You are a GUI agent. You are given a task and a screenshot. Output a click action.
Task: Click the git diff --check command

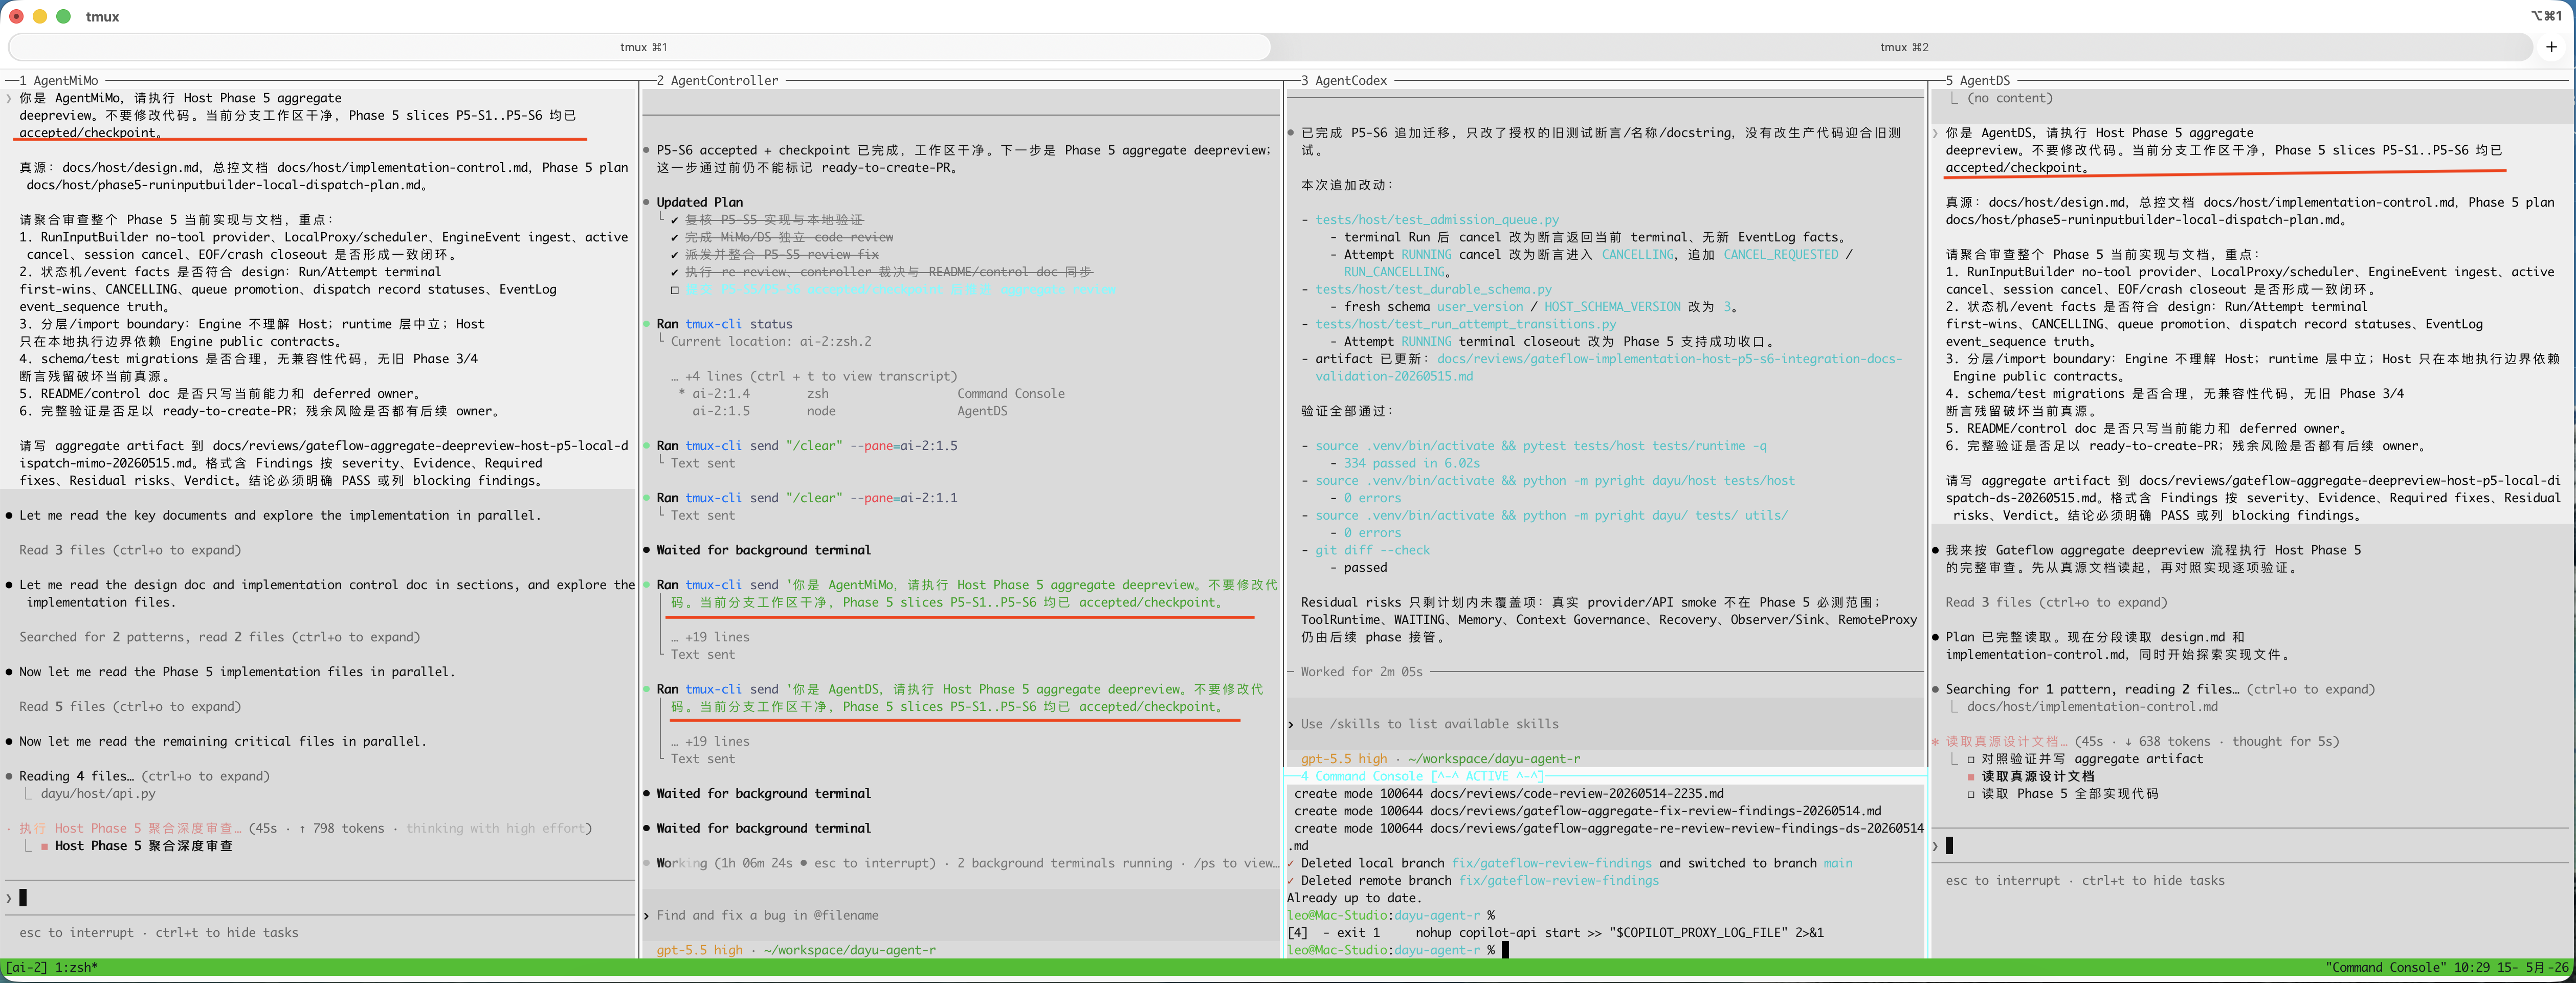pyautogui.click(x=1372, y=550)
